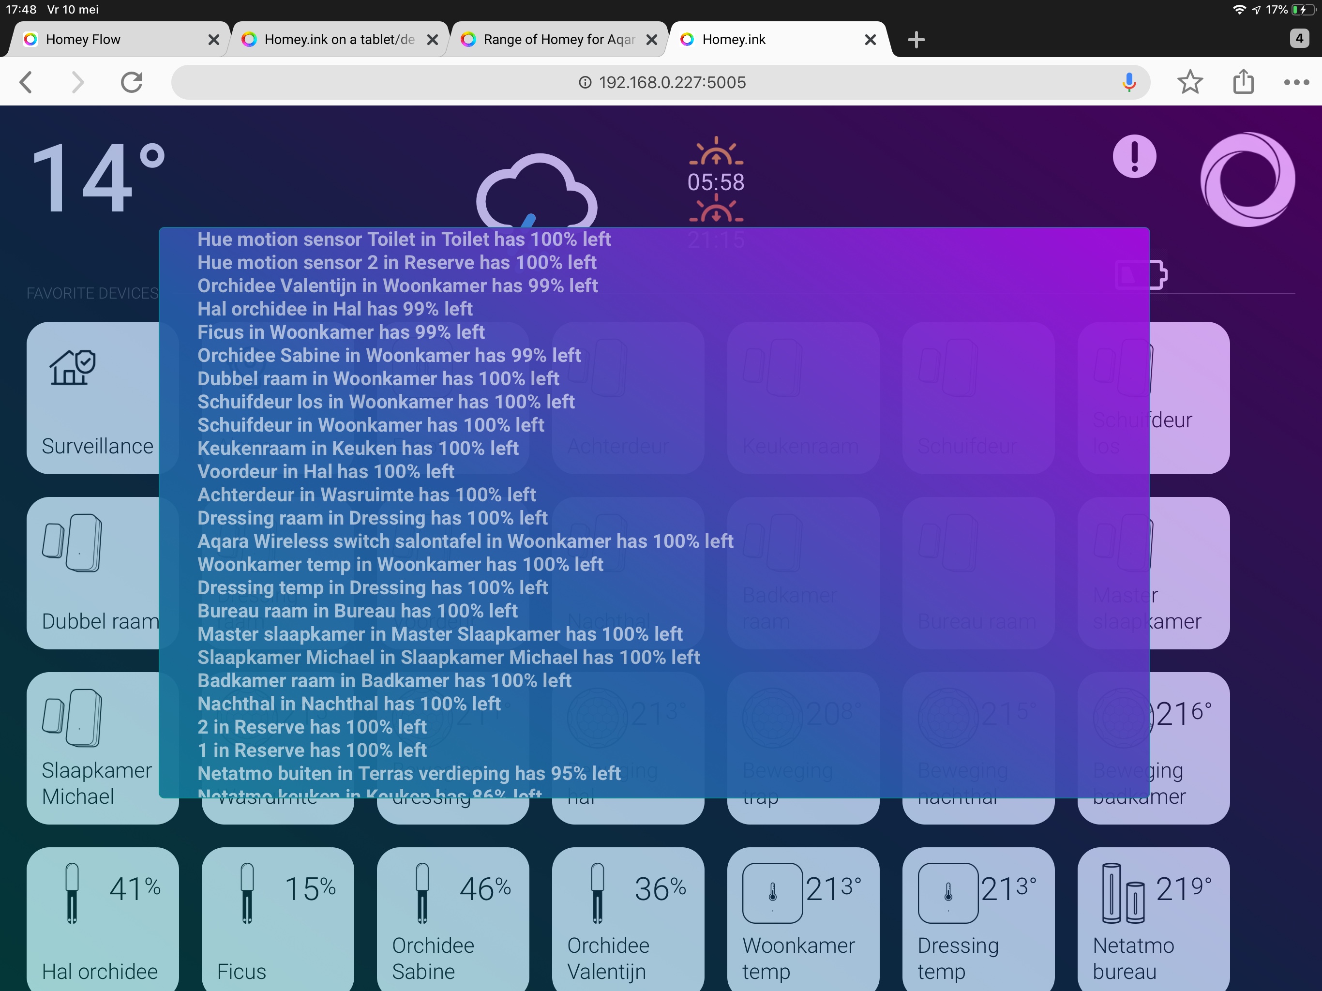Reload the page with refresh button
The image size is (1322, 991).
click(132, 82)
